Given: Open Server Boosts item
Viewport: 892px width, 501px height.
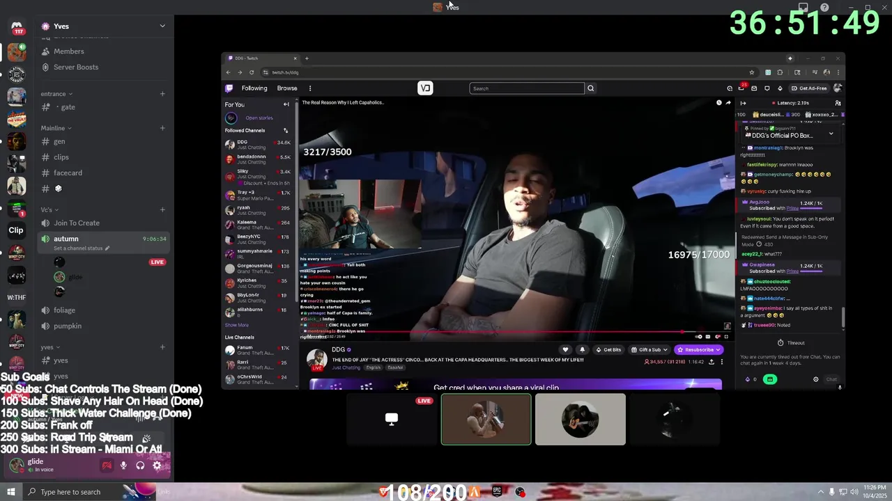Looking at the screenshot, I should click(x=104, y=67).
